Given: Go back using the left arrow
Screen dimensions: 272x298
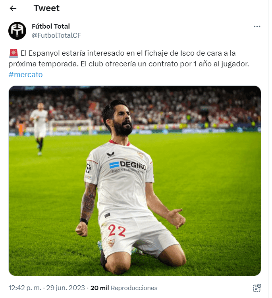Looking at the screenshot, I should [x=13, y=8].
